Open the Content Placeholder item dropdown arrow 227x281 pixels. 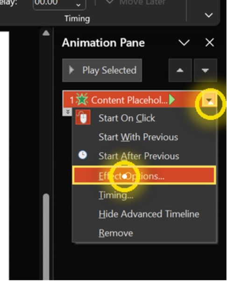click(209, 100)
